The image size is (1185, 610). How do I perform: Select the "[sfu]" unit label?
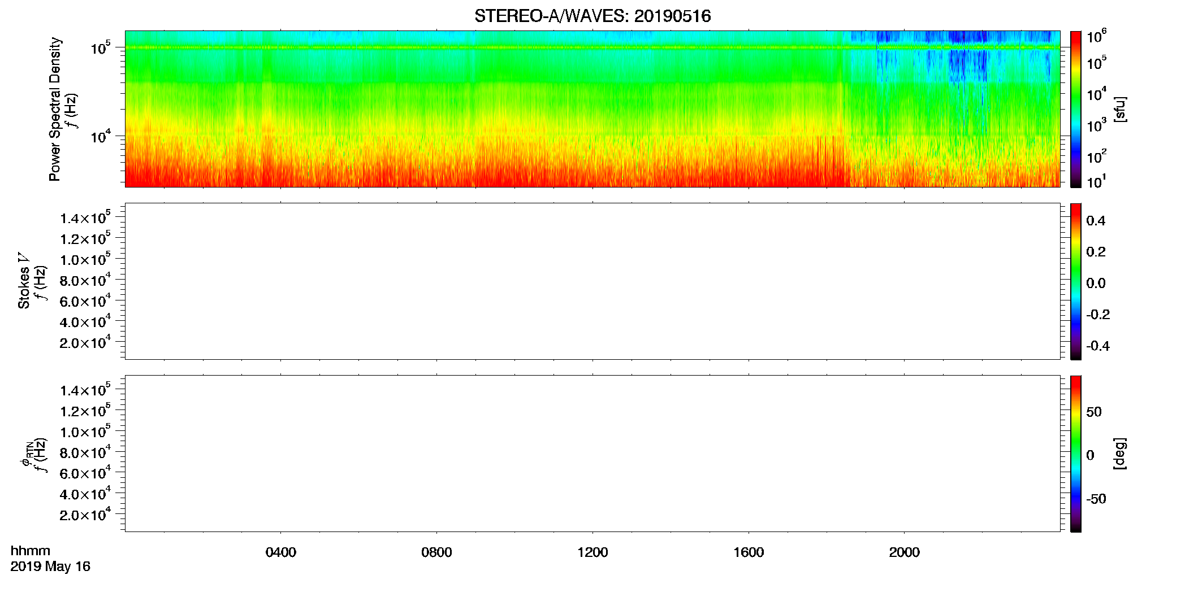click(1120, 109)
